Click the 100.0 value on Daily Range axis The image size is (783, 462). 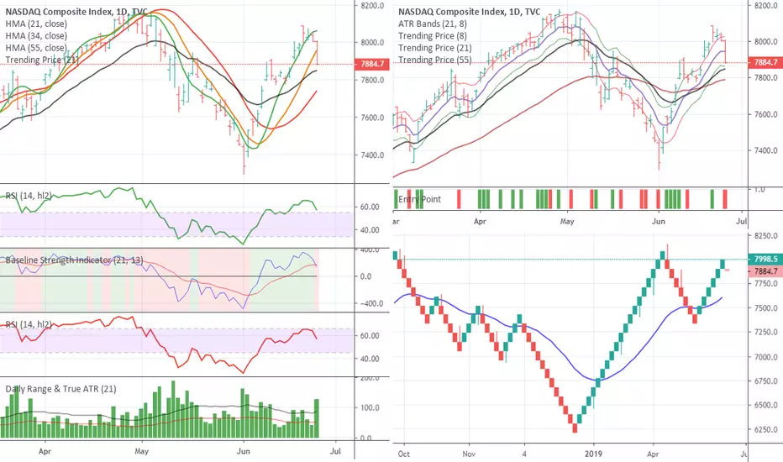point(372,408)
